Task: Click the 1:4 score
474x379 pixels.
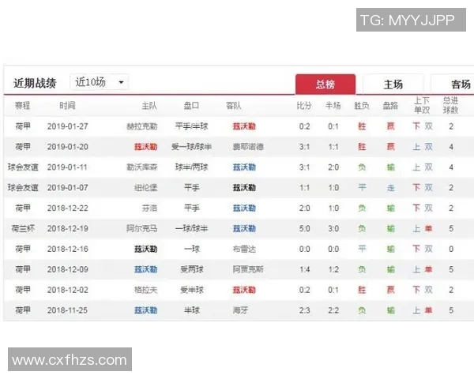Action: click(304, 269)
